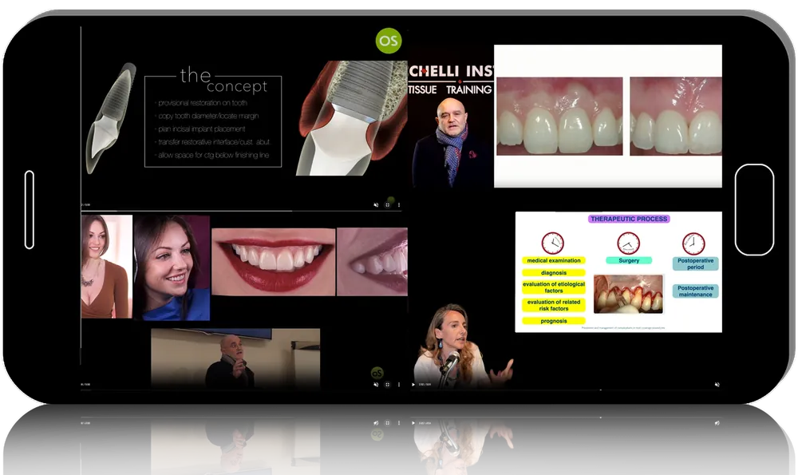
Task: Click 'allow space for ctg below finishing line'
Action: (x=212, y=156)
